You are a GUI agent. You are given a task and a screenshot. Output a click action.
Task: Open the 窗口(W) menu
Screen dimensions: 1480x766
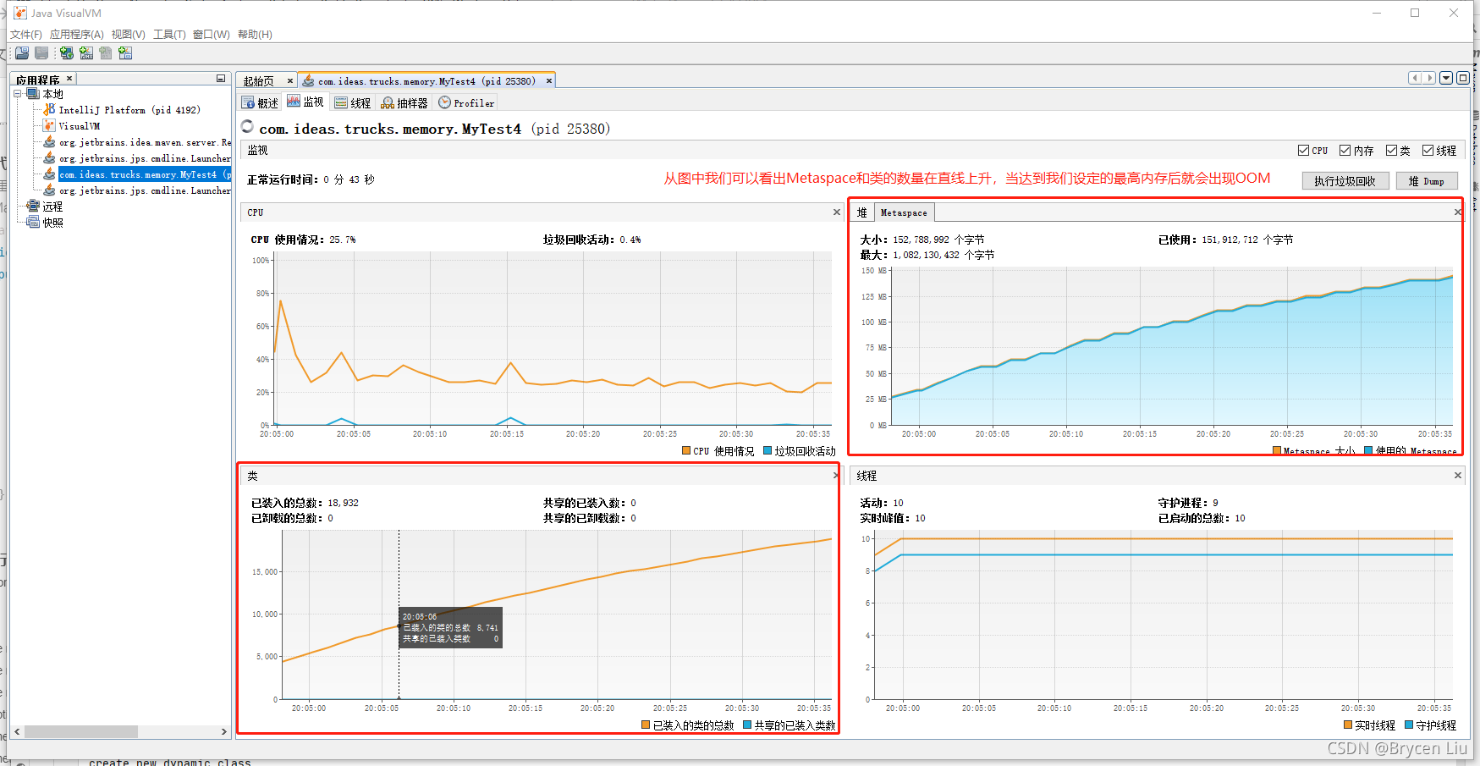pyautogui.click(x=212, y=35)
